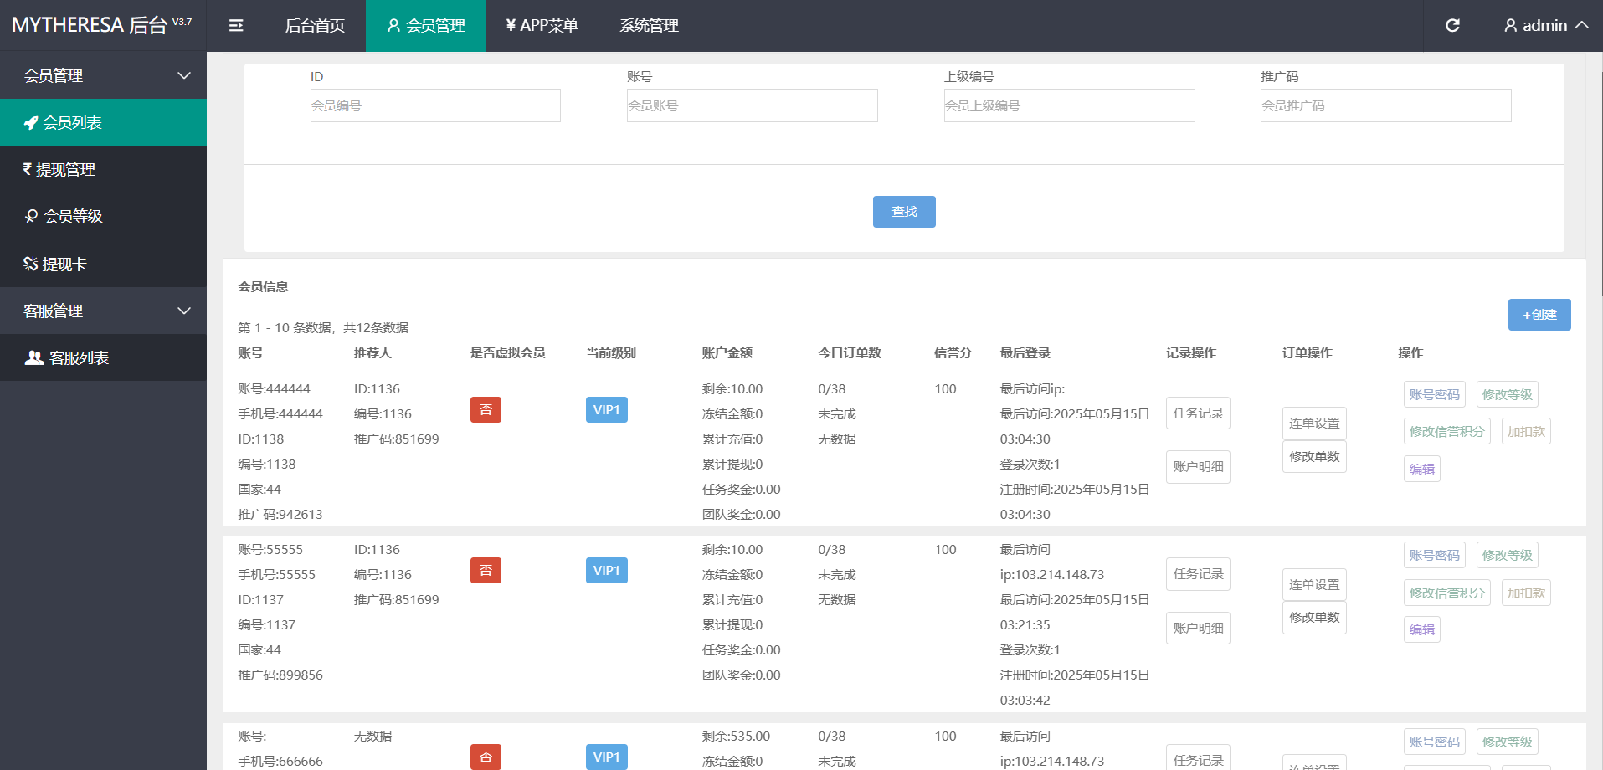1603x770 pixels.
Task: Click the sidebar collapse hamburger icon
Action: 236,26
